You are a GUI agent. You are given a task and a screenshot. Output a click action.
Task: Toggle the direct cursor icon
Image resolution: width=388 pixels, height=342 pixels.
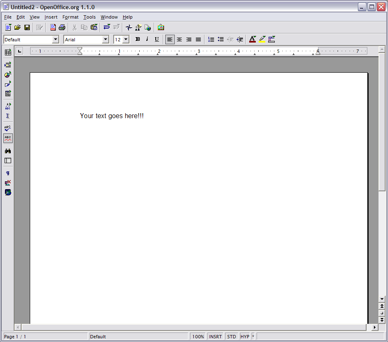(8, 116)
